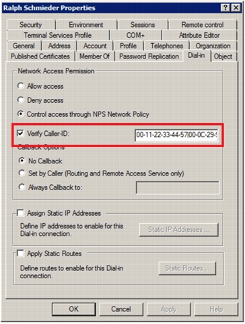
Task: Open the Published Certificates tab
Action: tap(40, 56)
